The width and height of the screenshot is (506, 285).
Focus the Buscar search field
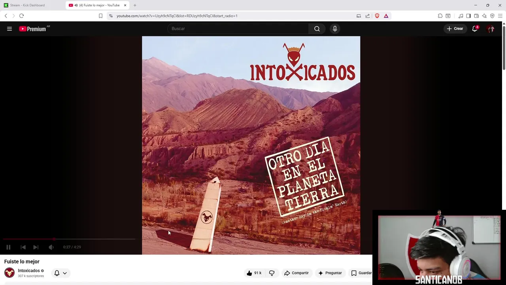238,28
